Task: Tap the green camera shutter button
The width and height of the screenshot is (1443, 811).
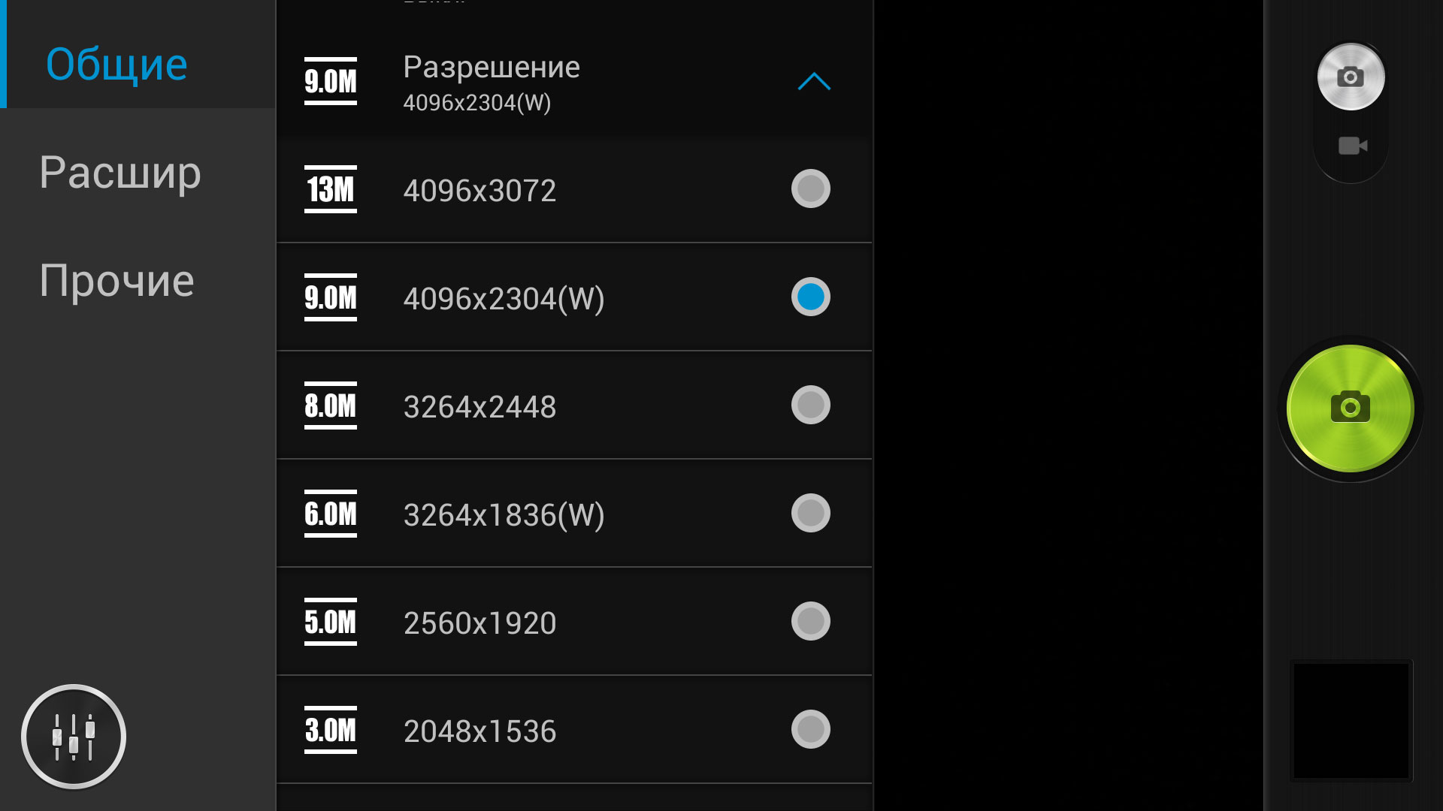Action: point(1350,409)
